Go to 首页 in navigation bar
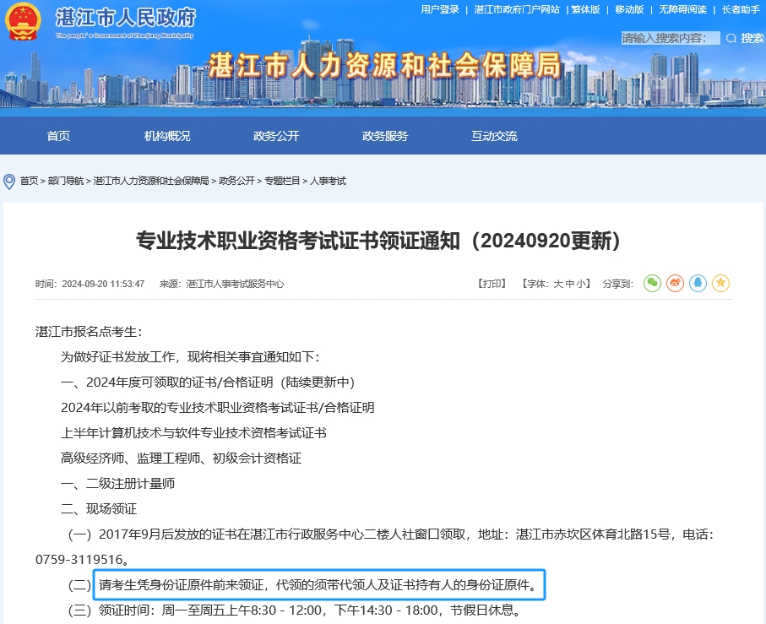Image resolution: width=766 pixels, height=624 pixels. (x=58, y=136)
